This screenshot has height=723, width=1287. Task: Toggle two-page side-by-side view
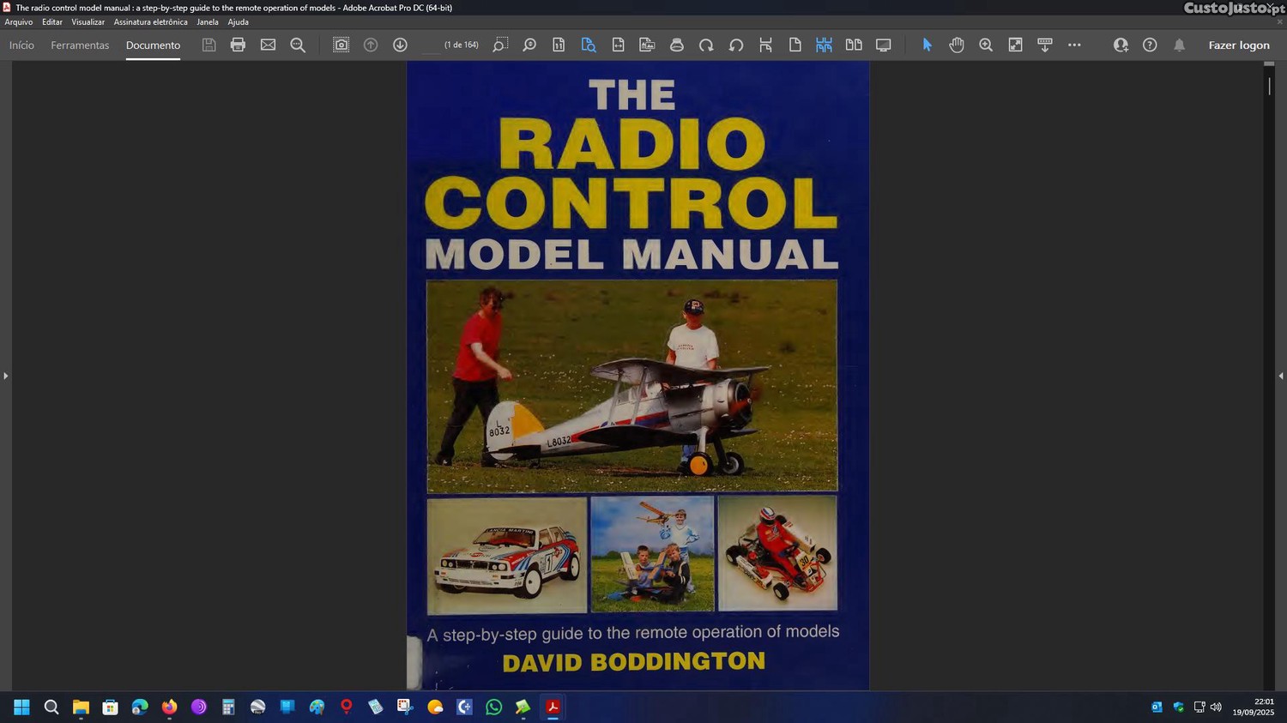[854, 45]
